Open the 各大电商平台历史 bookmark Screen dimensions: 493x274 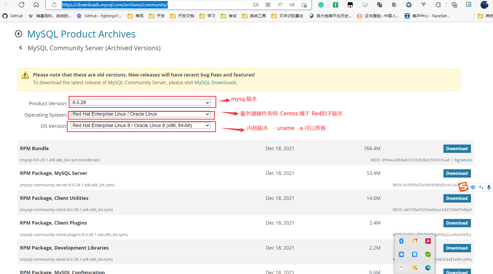pos(330,16)
